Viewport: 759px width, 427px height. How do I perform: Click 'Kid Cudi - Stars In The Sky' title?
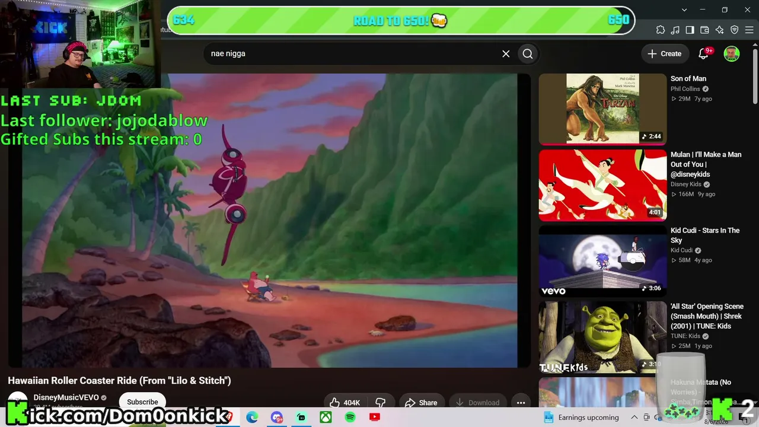click(x=705, y=235)
